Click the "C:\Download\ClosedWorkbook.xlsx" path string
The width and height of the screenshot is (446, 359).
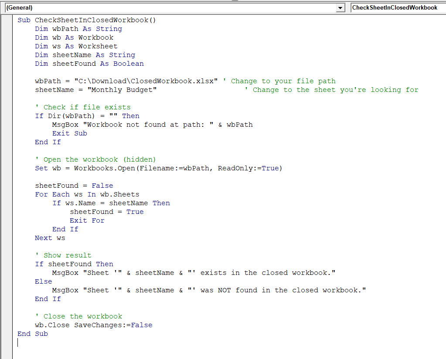[x=146, y=81]
